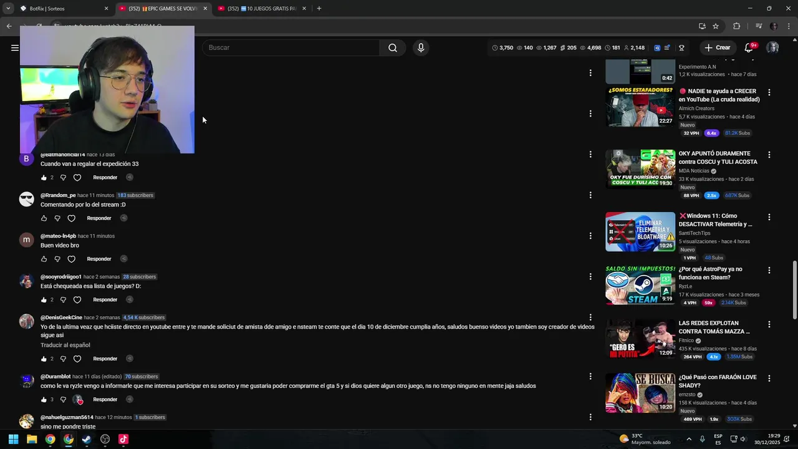Image resolution: width=798 pixels, height=449 pixels.
Task: Open Chrome media controls icon
Action: (759, 26)
